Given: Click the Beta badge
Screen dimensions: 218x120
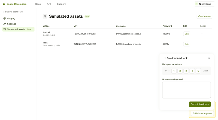Looking at the screenshot, I should tap(87, 16).
